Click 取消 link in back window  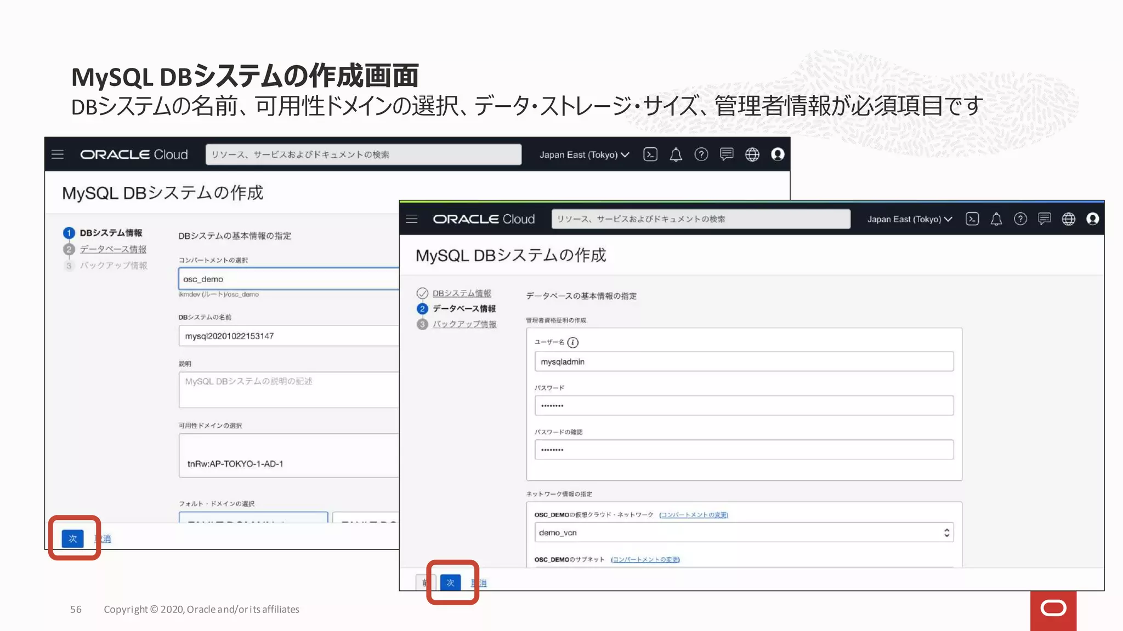click(103, 538)
